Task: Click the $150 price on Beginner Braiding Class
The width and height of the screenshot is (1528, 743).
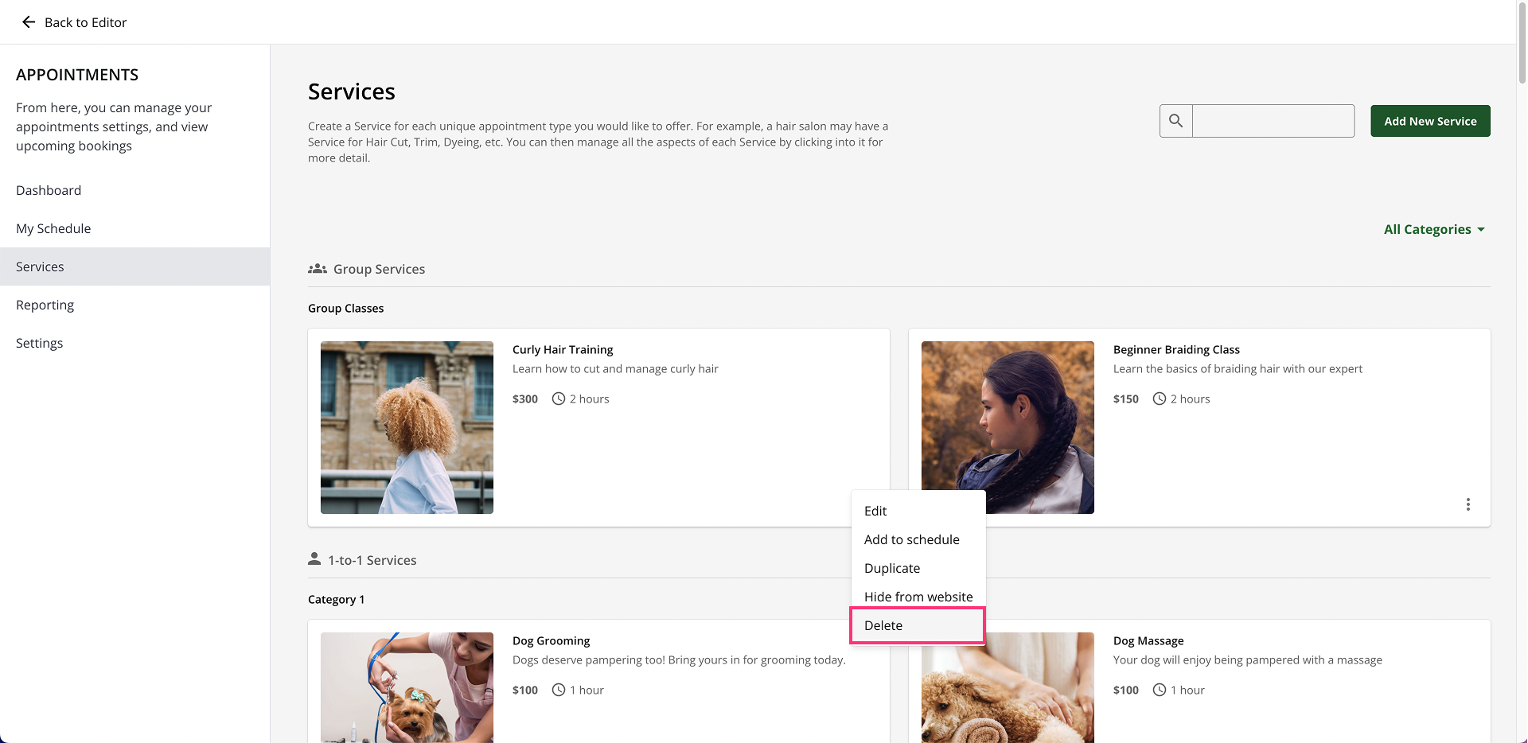Action: (1126, 399)
